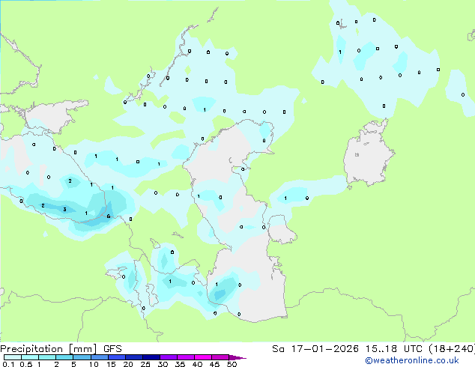The image size is (475, 367).
Task: Select the 35–40 mm violet legend swatch
Action: (x=185, y=357)
